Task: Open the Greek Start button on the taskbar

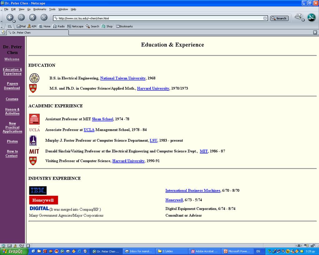Action: (14, 251)
